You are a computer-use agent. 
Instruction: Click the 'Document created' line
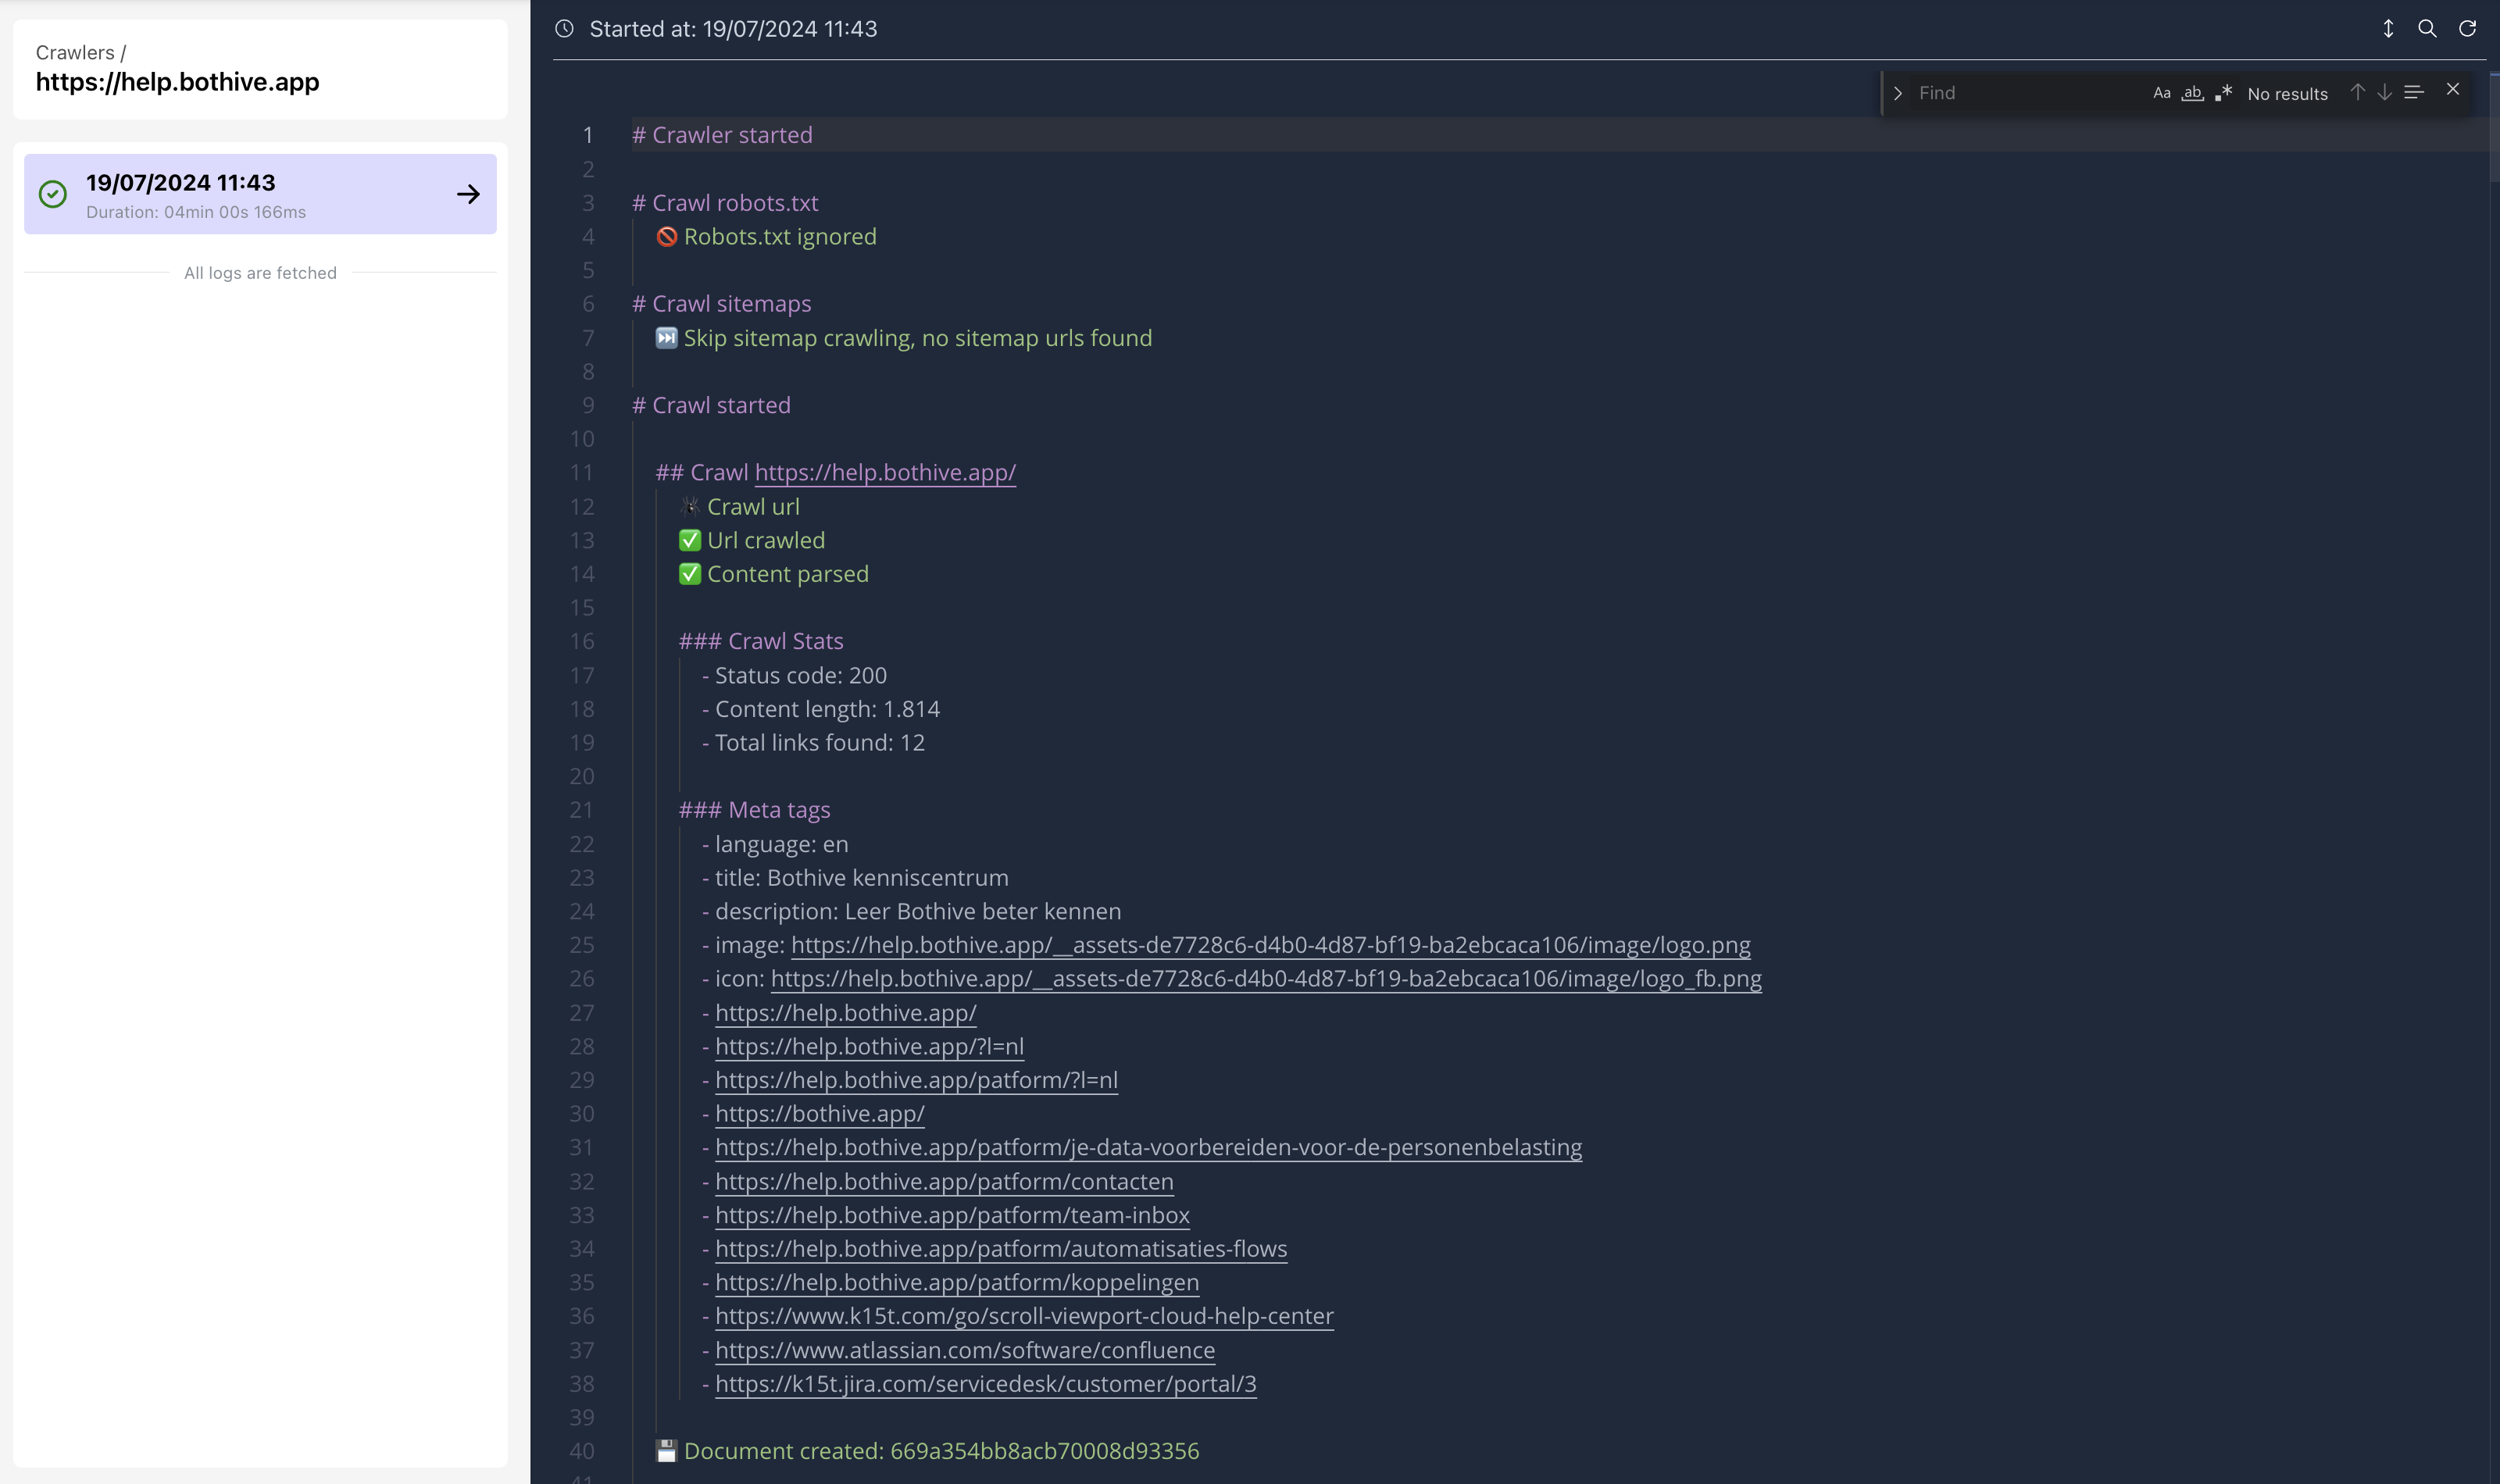click(x=927, y=1451)
